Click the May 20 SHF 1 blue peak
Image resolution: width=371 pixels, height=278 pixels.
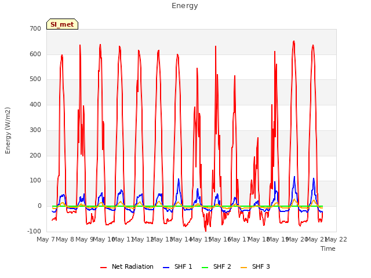point(294,177)
